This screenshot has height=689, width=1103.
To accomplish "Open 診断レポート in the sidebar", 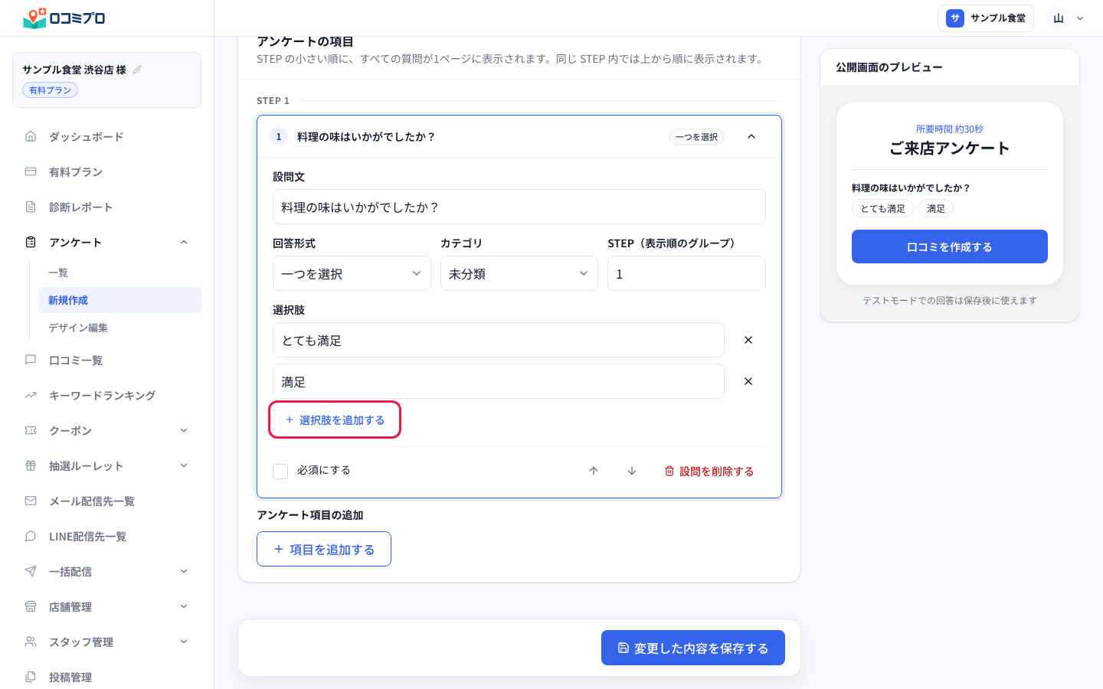I will [x=107, y=207].
